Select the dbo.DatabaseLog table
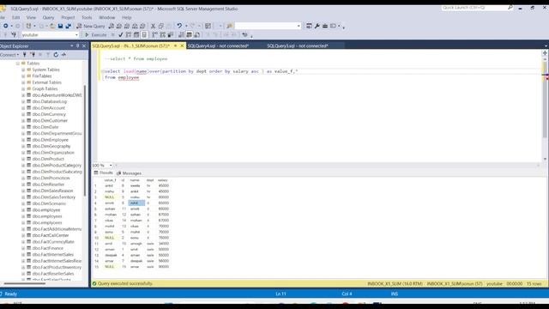This screenshot has height=309, width=549. (50, 101)
